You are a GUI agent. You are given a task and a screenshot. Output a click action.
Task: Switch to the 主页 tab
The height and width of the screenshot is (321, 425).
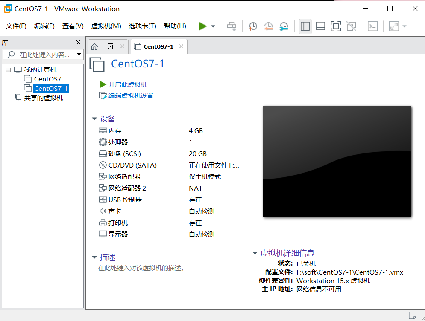click(x=107, y=46)
